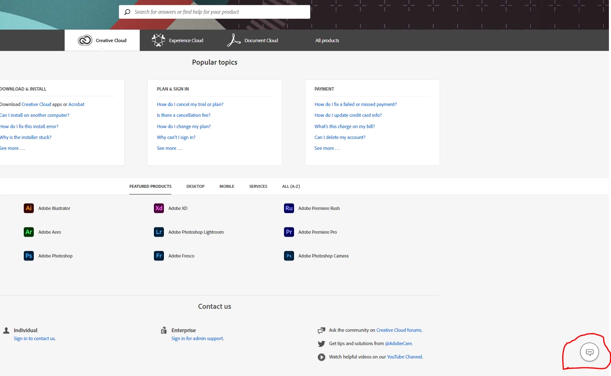
Task: Open the chat bubble support button
Action: click(589, 352)
